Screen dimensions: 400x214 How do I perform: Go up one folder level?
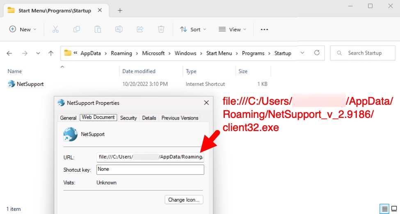(51, 53)
